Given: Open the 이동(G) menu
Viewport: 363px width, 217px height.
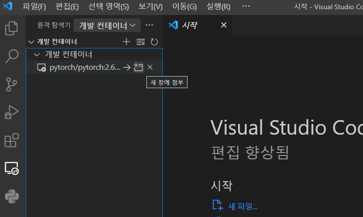Looking at the screenshot, I should (185, 7).
